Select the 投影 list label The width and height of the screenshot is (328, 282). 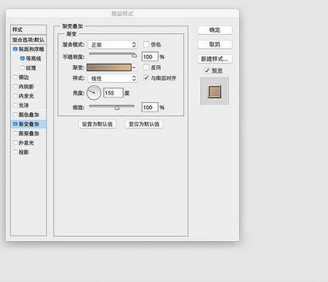pyautogui.click(x=24, y=152)
